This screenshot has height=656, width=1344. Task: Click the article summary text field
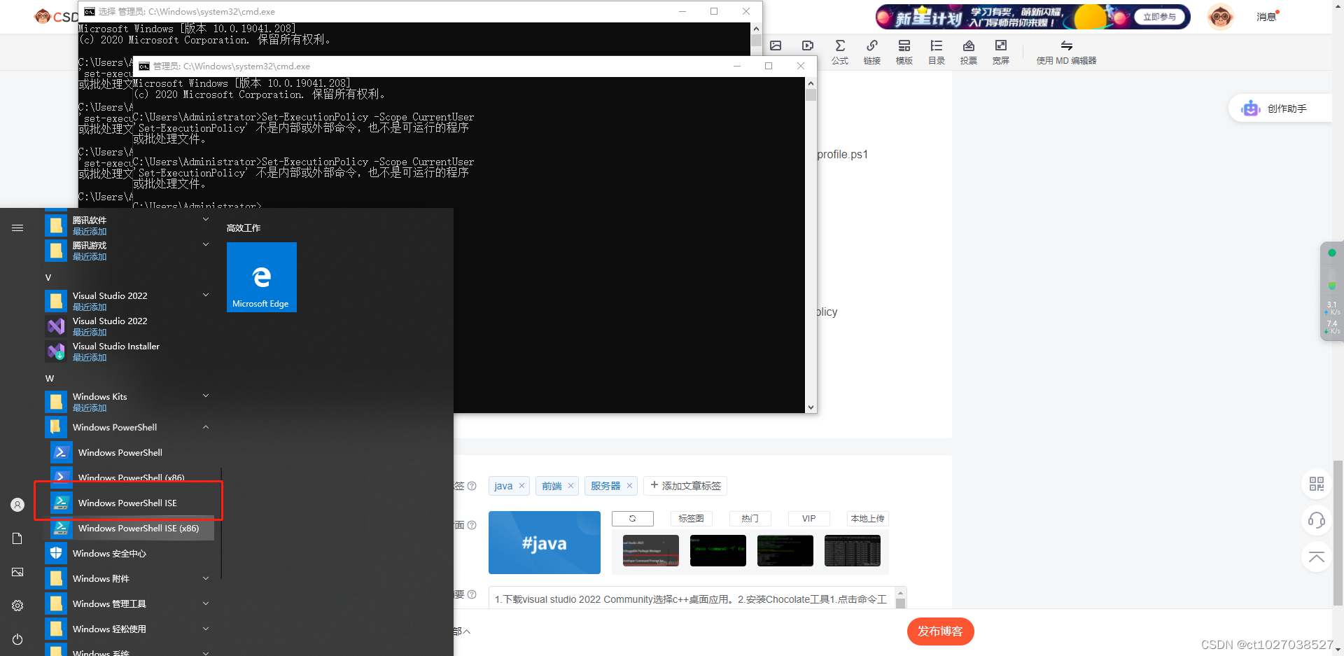pos(692,599)
